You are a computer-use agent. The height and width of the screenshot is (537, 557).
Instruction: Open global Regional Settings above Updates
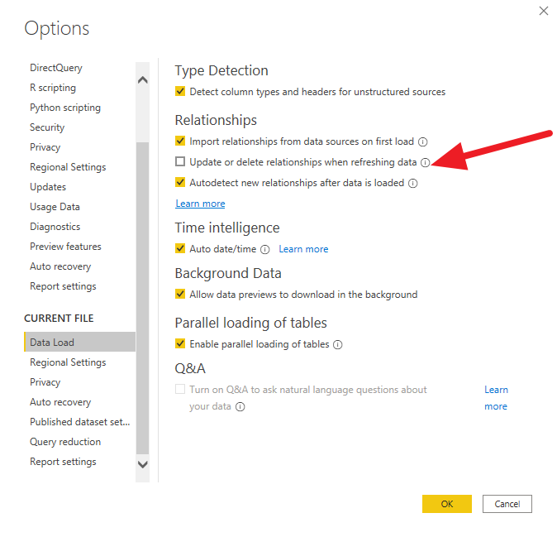coord(68,167)
